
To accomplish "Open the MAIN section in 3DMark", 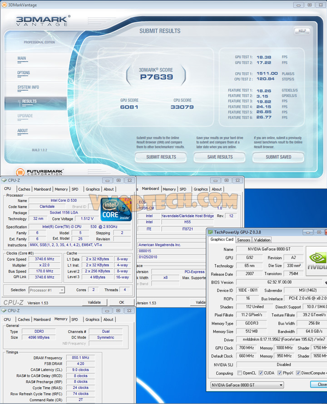I will [22, 59].
